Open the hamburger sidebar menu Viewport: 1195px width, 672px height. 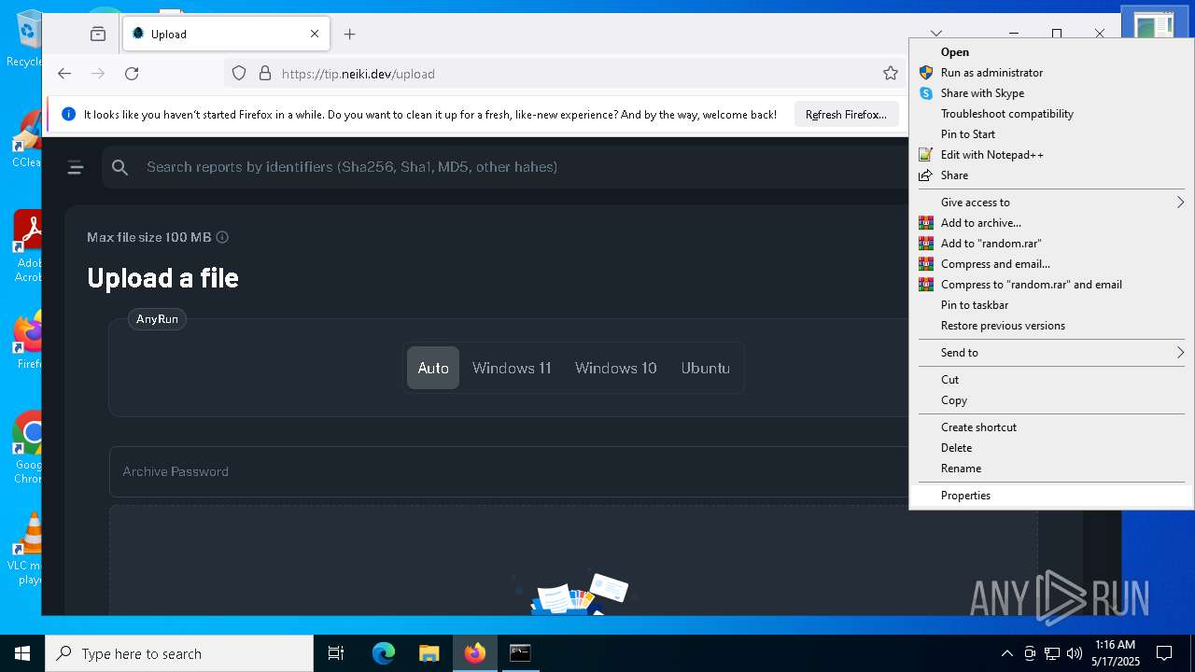[76, 167]
